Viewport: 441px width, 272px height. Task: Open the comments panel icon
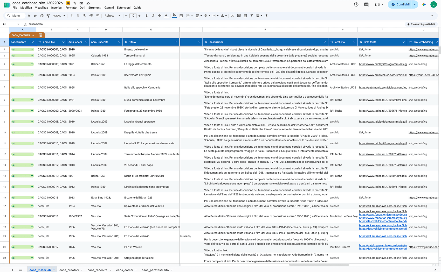(x=366, y=4)
